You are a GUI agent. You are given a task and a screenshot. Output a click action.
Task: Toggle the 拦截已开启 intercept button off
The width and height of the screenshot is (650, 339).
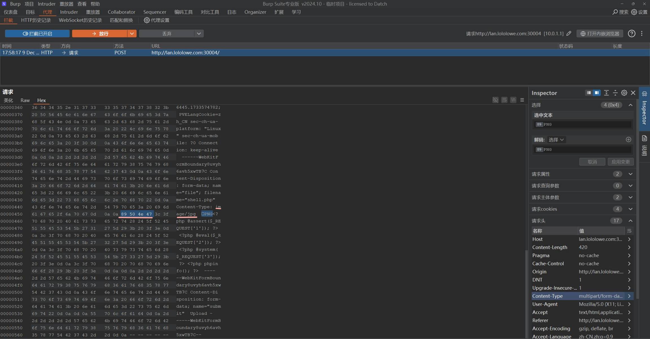tap(37, 34)
